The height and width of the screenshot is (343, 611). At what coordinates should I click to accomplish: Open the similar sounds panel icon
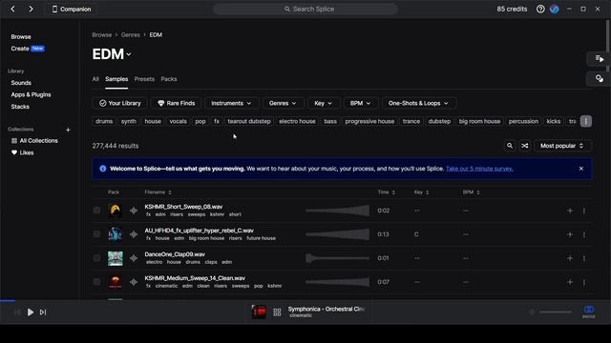point(599,78)
